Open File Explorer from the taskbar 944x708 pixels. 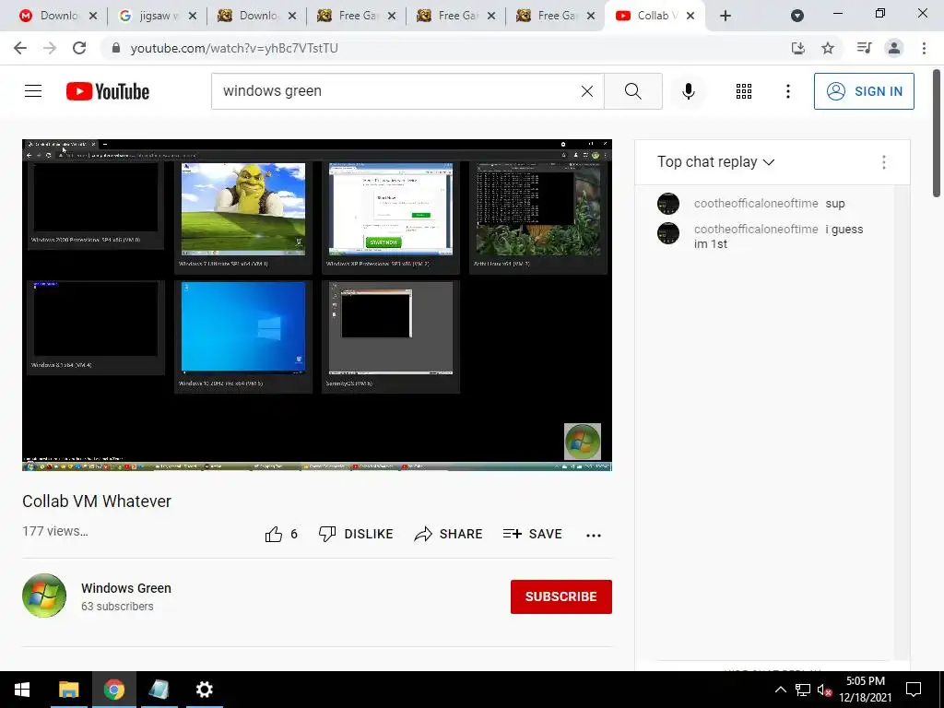pos(68,690)
